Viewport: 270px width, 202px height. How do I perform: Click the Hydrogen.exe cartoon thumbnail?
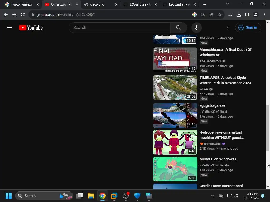click(175, 142)
